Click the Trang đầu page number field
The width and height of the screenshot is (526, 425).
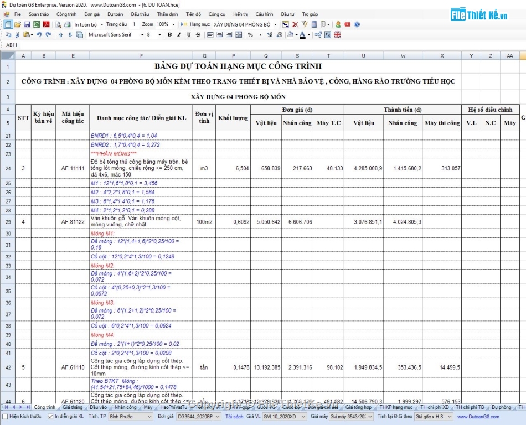click(x=134, y=24)
